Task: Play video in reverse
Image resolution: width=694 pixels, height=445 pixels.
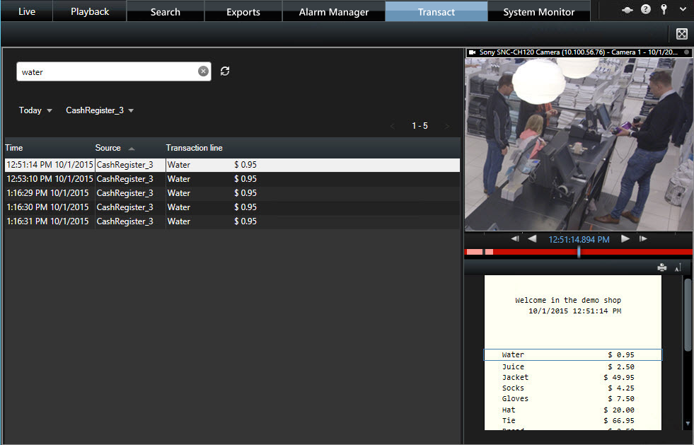Action: click(532, 239)
